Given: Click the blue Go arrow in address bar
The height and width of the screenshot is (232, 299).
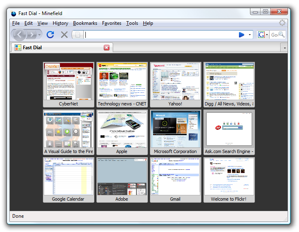Looking at the screenshot, I should tap(241, 35).
